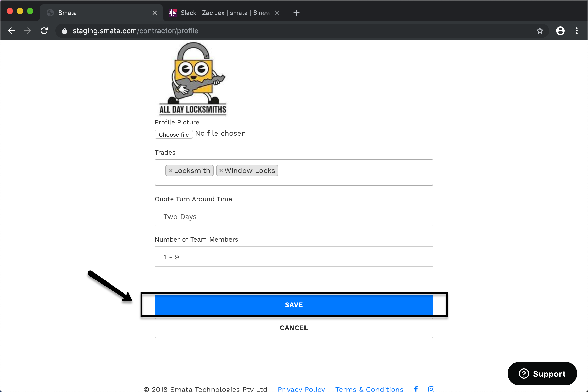Click the macOS red close window button
Viewport: 588px width, 392px height.
coord(10,11)
